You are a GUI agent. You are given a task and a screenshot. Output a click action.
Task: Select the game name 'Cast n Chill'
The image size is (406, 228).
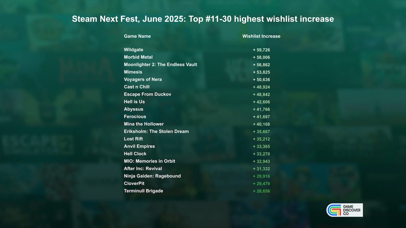(x=137, y=87)
